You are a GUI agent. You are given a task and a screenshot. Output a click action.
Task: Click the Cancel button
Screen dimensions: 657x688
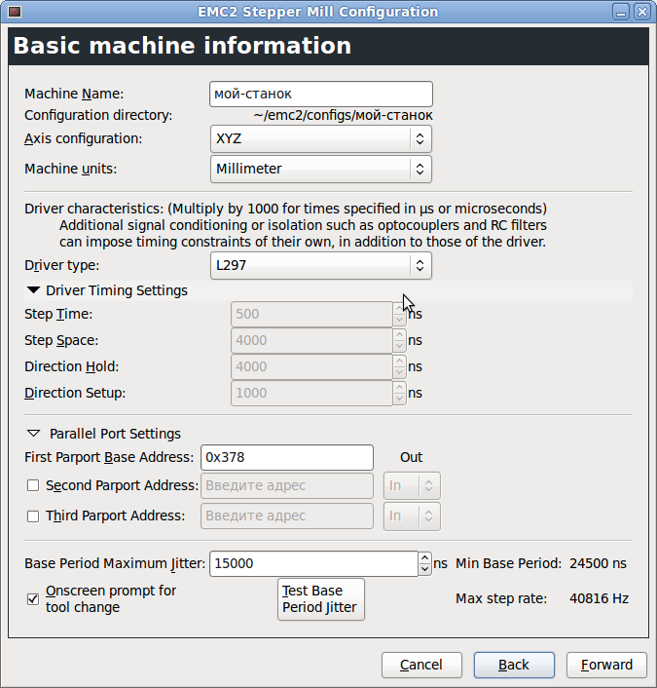(421, 666)
